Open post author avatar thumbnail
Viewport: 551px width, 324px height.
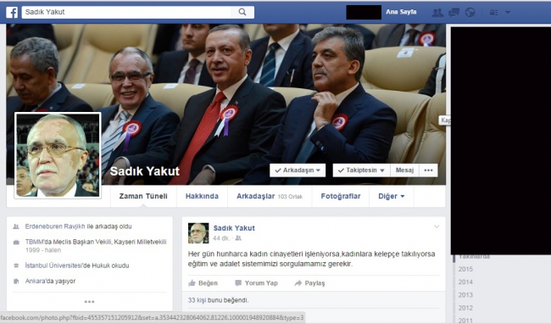coord(198,233)
